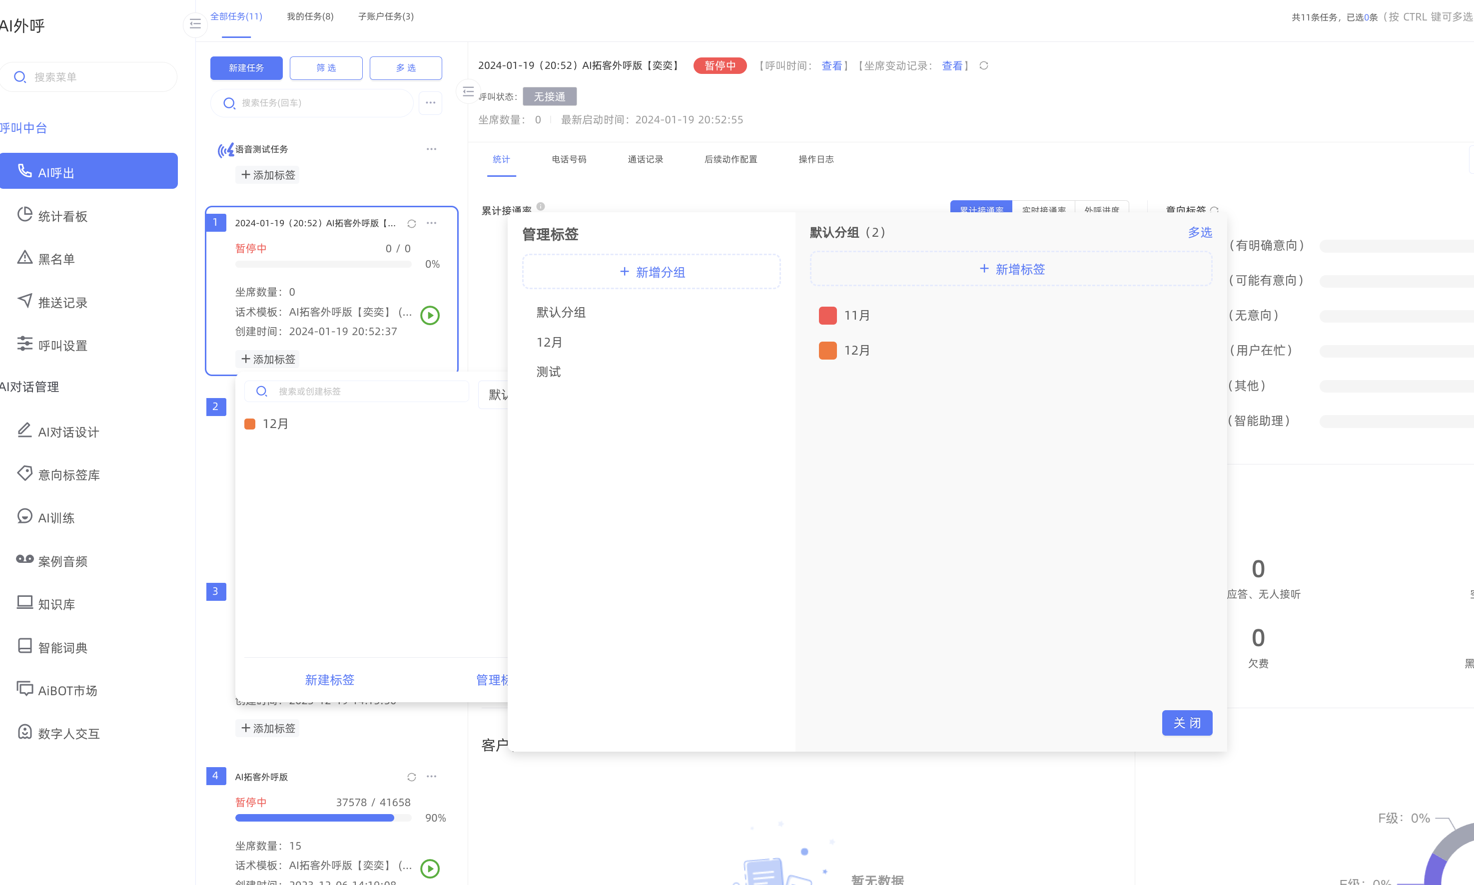Click 多选 button above task list

click(x=406, y=68)
